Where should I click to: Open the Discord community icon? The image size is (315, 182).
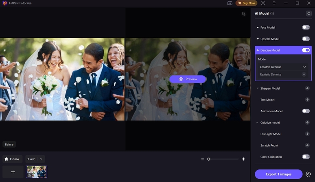[230, 3]
